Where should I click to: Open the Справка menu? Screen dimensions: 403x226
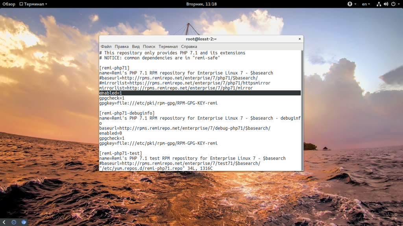pos(189,46)
